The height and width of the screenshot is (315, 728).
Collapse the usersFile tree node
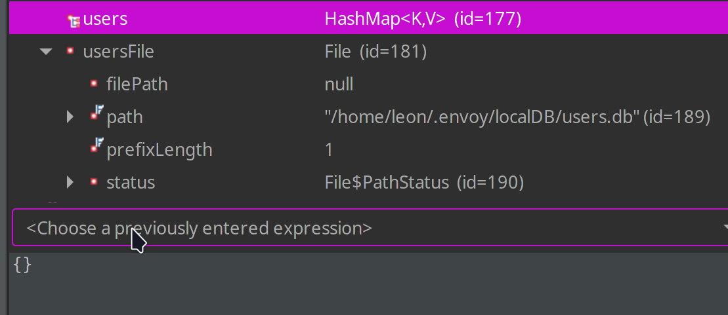click(46, 52)
